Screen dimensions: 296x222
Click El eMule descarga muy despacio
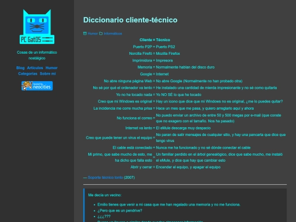(x=183, y=128)
